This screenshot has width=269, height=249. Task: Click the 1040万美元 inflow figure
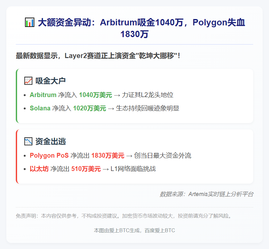[x=95, y=95]
